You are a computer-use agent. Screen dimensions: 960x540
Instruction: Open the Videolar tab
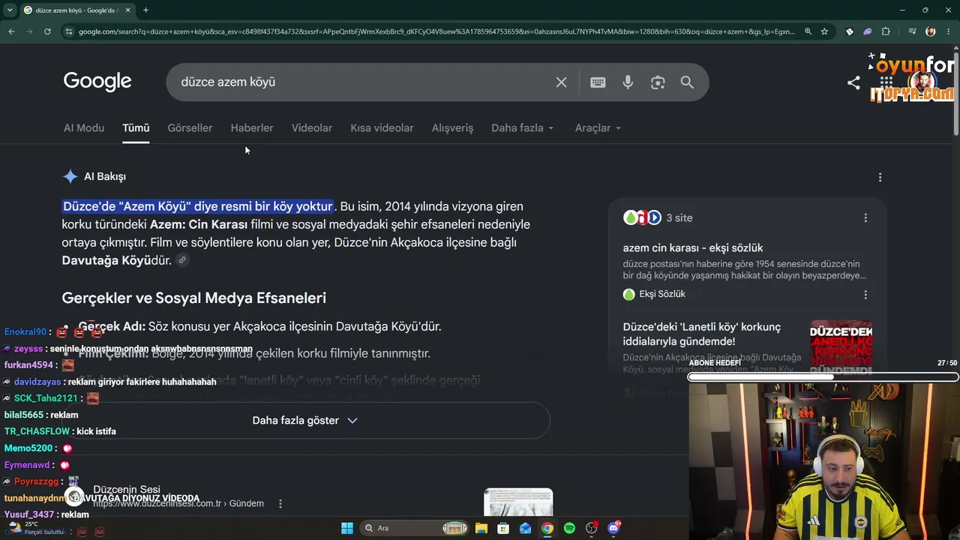tap(312, 127)
